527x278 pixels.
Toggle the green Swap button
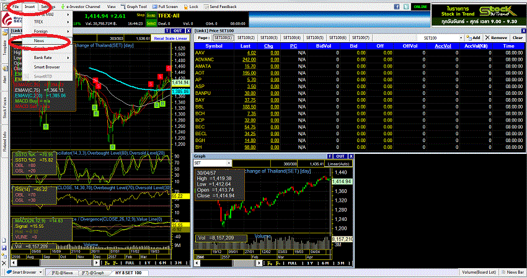151,15
